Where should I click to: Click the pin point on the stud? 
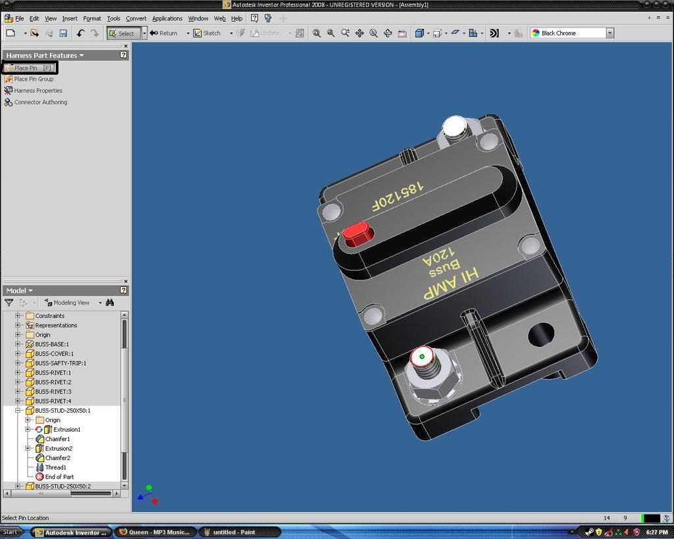422,356
